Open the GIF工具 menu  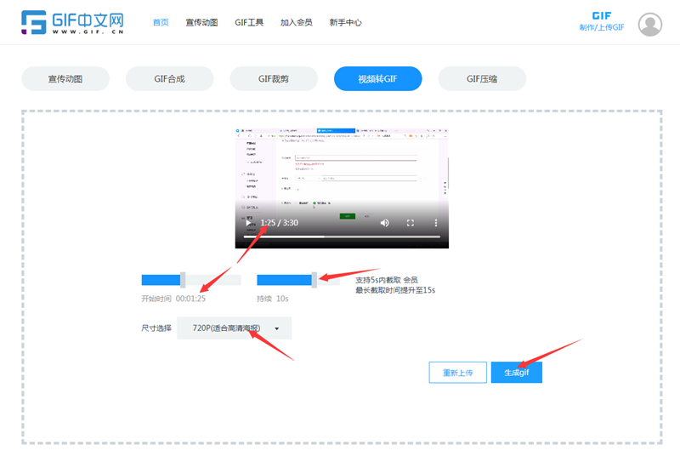249,22
